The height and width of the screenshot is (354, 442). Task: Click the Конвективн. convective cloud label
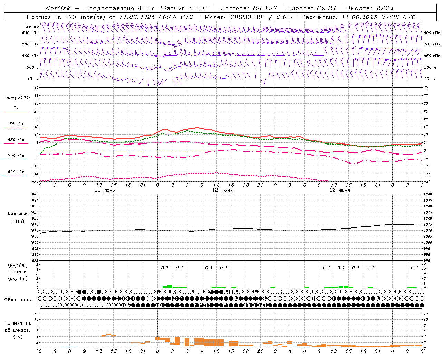point(18,323)
